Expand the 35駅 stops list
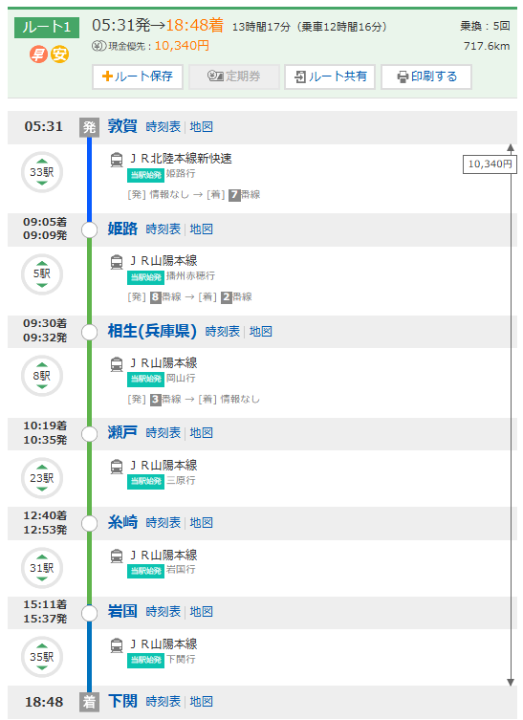The height and width of the screenshot is (720, 523). click(42, 657)
